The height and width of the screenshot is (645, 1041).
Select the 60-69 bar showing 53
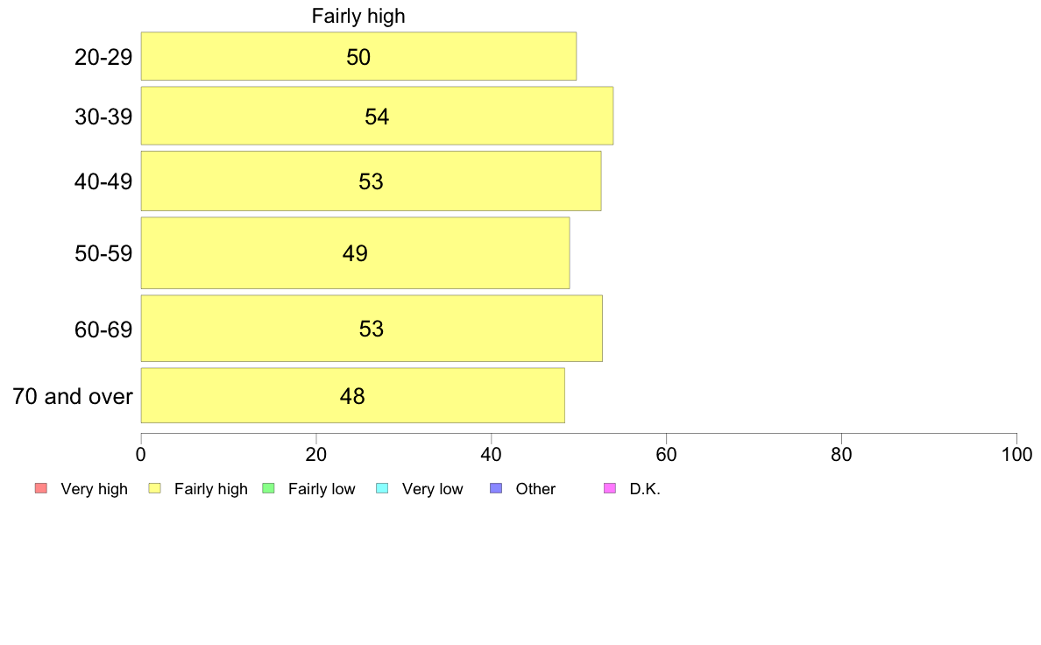pos(372,329)
